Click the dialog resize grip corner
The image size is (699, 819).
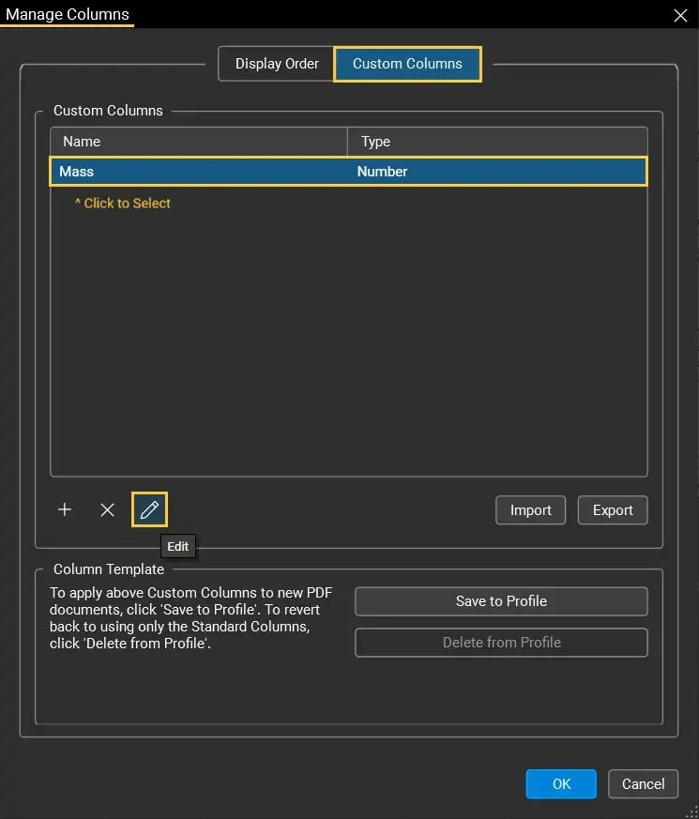(x=691, y=812)
